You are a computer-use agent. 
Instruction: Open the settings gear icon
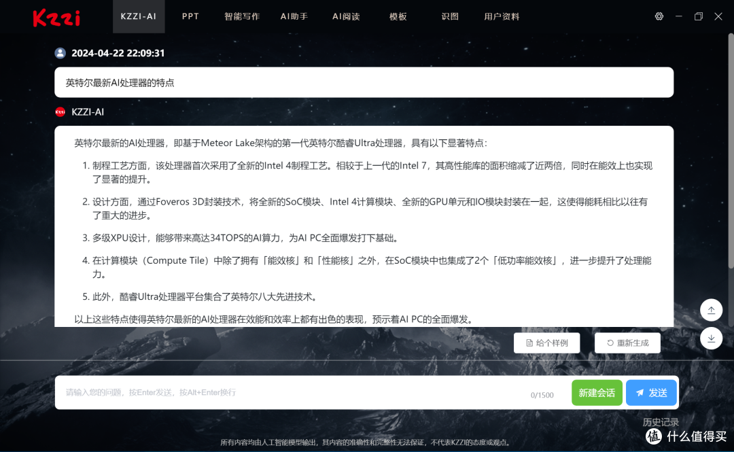(659, 16)
